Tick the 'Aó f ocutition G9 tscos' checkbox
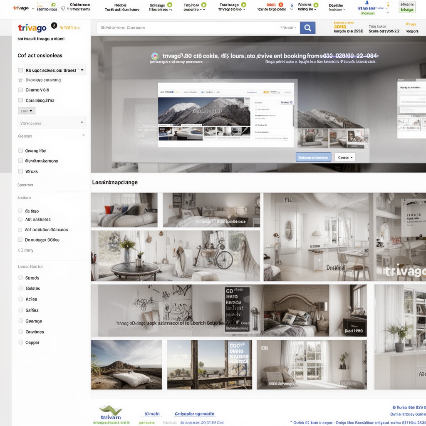The image size is (426, 426). (x=20, y=230)
